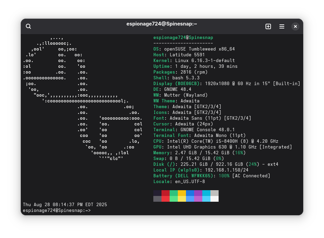Screen dimensions: 324x238
Task: Click the date line Thu Aug 28
Action: (65, 205)
